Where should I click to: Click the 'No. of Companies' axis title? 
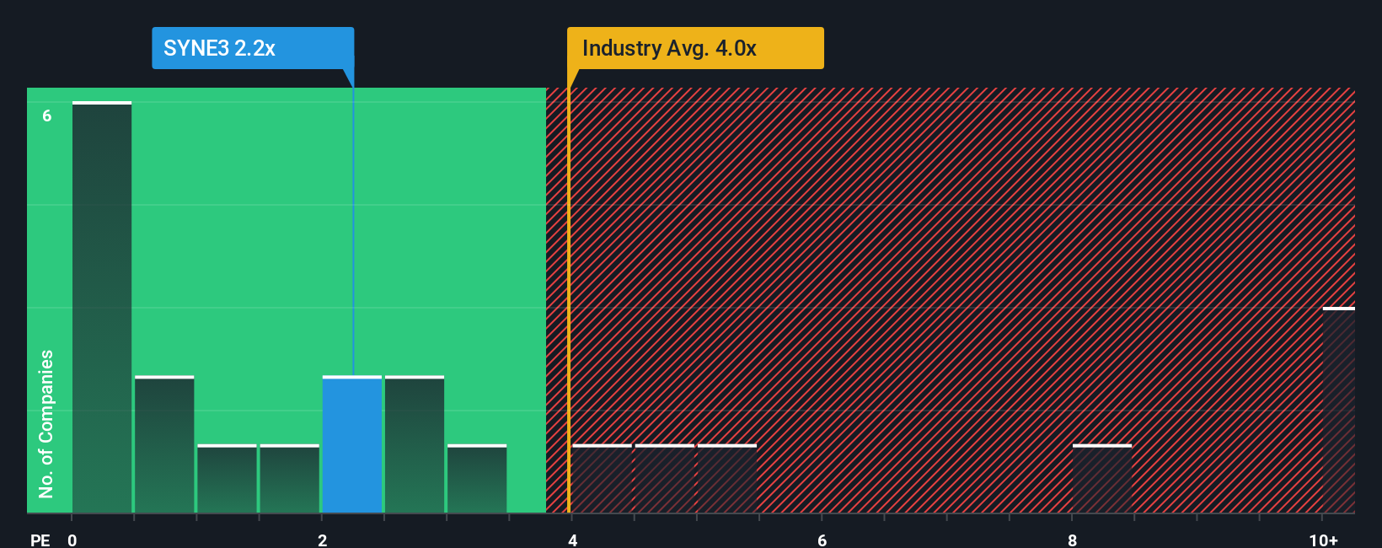pos(46,423)
